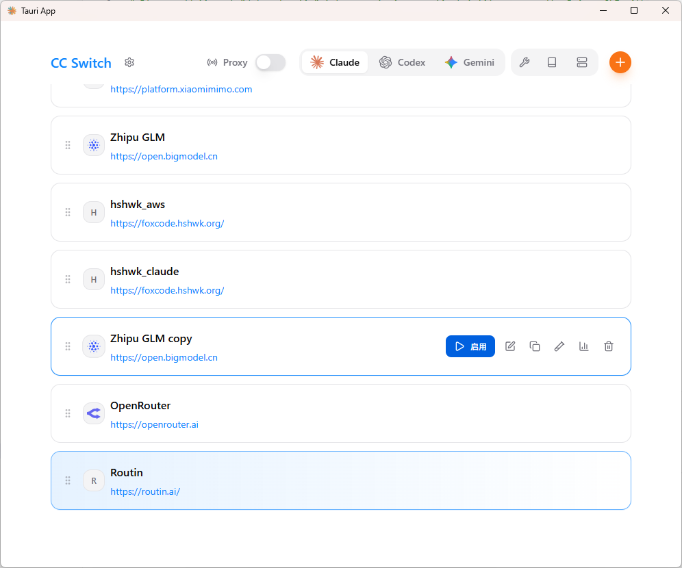The height and width of the screenshot is (568, 682).
Task: Click the H avatar of hshwk_claude
Action: point(94,279)
